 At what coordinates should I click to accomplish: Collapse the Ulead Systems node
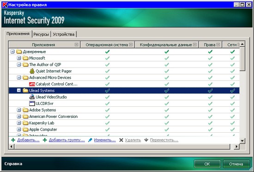(x=19, y=91)
